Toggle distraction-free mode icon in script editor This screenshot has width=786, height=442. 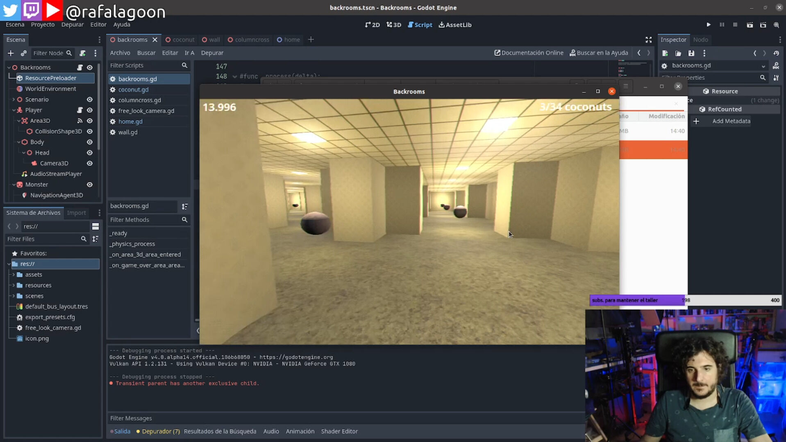click(x=648, y=40)
